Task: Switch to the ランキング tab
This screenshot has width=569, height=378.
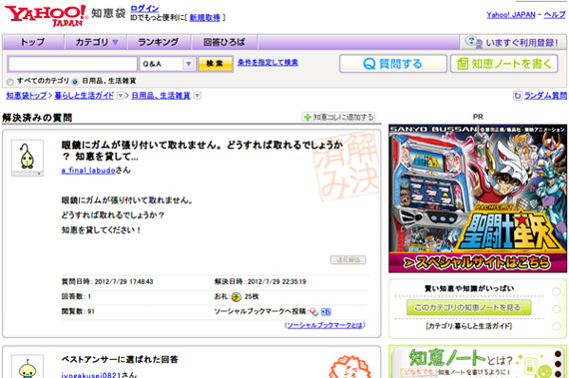Action: 158,42
